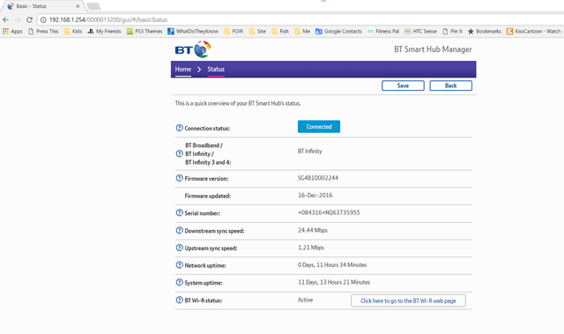The width and height of the screenshot is (564, 334).
Task: Open the Serial number help icon
Action: [179, 212]
